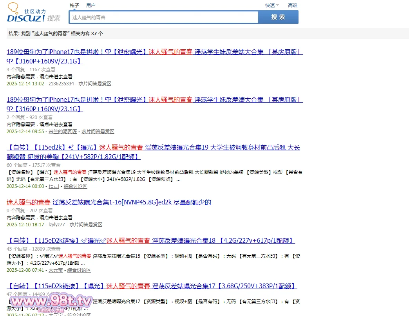Select the 帖子 search tab
The width and height of the screenshot is (409, 316).
point(74,5)
